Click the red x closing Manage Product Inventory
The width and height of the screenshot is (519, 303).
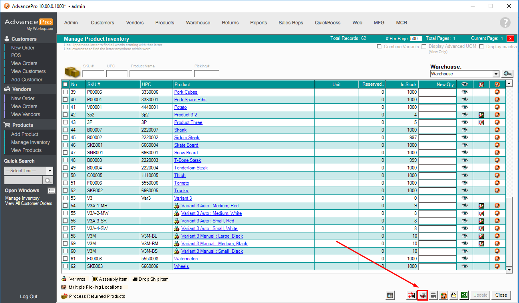510,39
